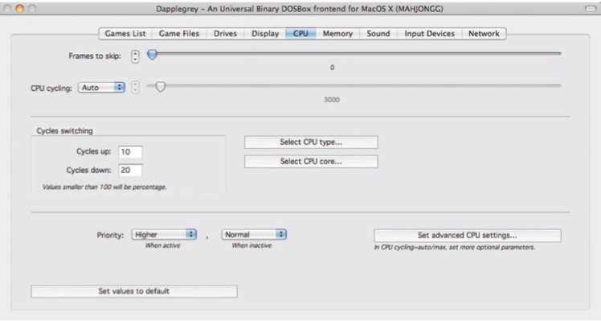This screenshot has height=321, width=601.
Task: Open Set advanced CPU settings
Action: tap(468, 236)
